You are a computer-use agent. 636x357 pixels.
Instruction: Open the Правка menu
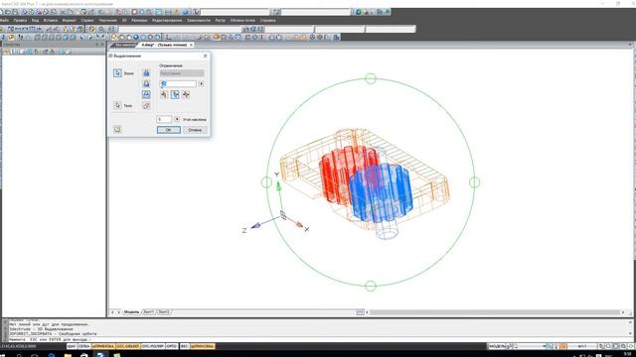coord(20,20)
